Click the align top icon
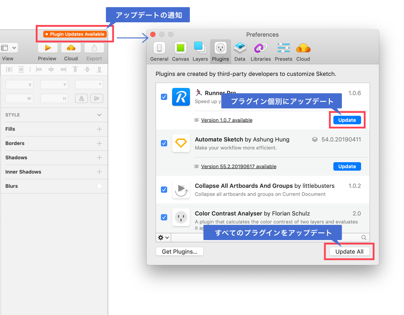The width and height of the screenshot is (404, 315). [75, 70]
